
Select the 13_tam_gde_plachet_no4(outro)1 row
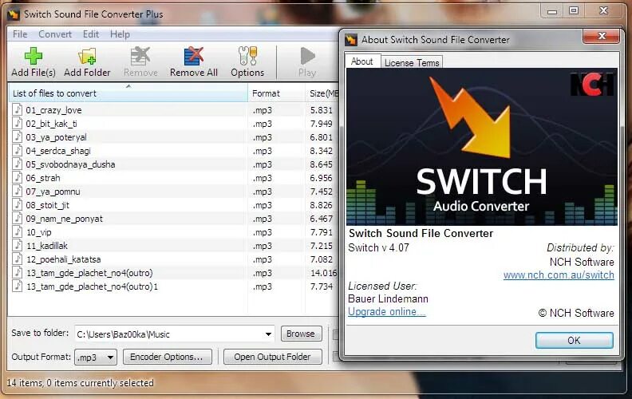(173, 286)
